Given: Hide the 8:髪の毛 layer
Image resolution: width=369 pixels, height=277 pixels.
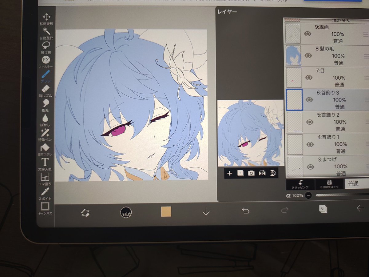Looking at the screenshot, I should (x=308, y=56).
